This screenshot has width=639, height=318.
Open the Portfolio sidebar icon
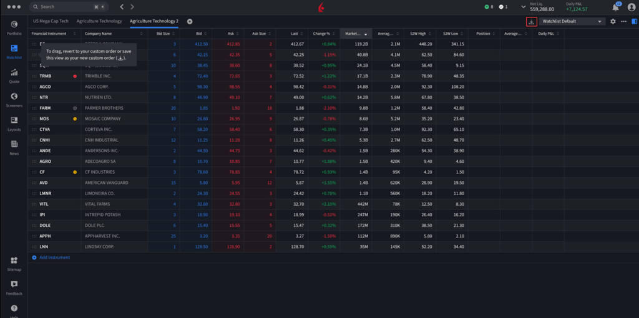[14, 24]
